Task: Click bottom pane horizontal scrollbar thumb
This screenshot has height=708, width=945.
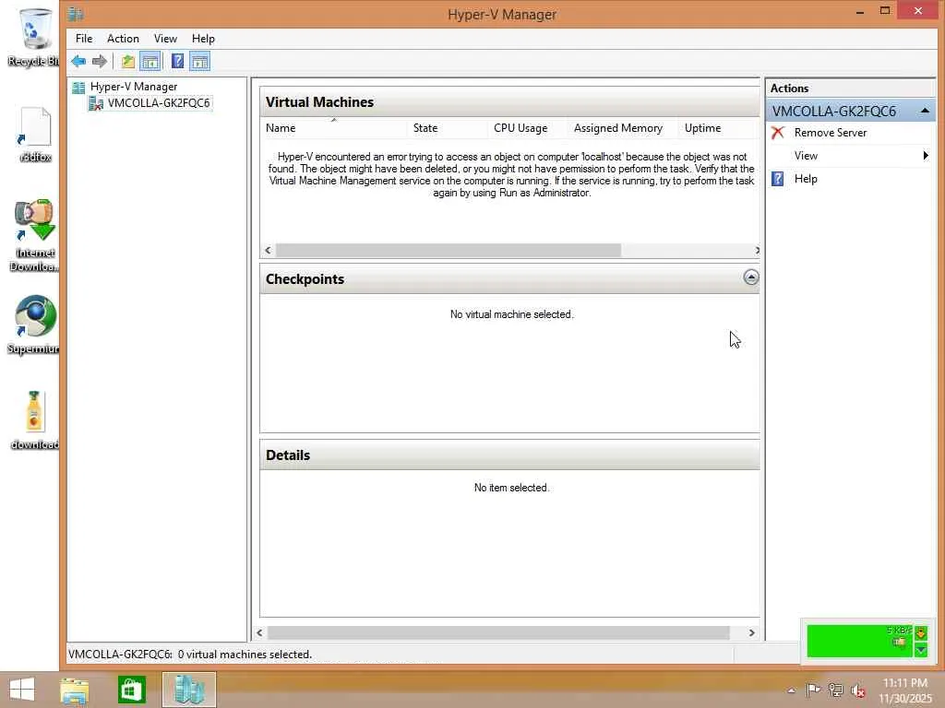Action: point(498,632)
